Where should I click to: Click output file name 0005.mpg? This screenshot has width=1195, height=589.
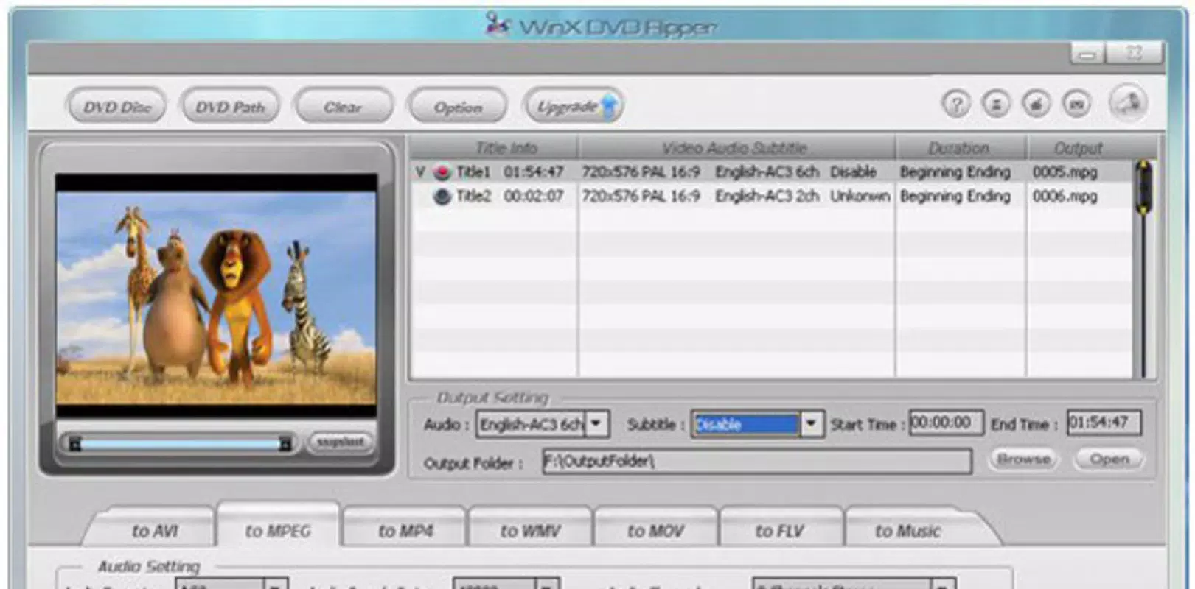[1065, 172]
